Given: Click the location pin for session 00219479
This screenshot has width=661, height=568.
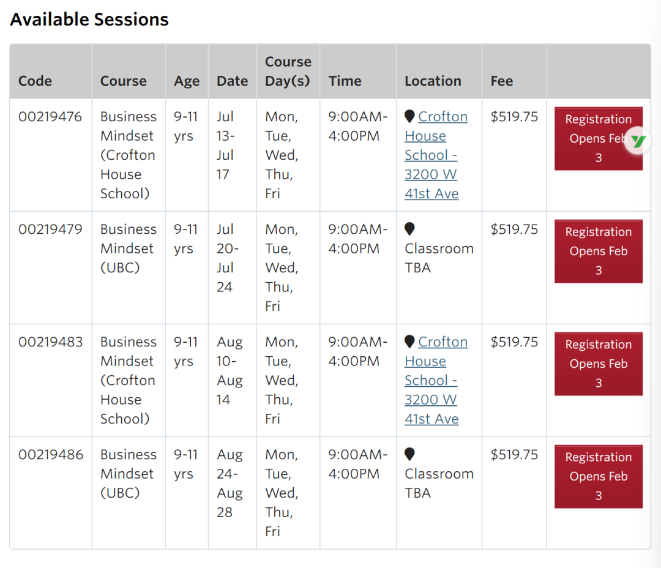Looking at the screenshot, I should tap(409, 229).
